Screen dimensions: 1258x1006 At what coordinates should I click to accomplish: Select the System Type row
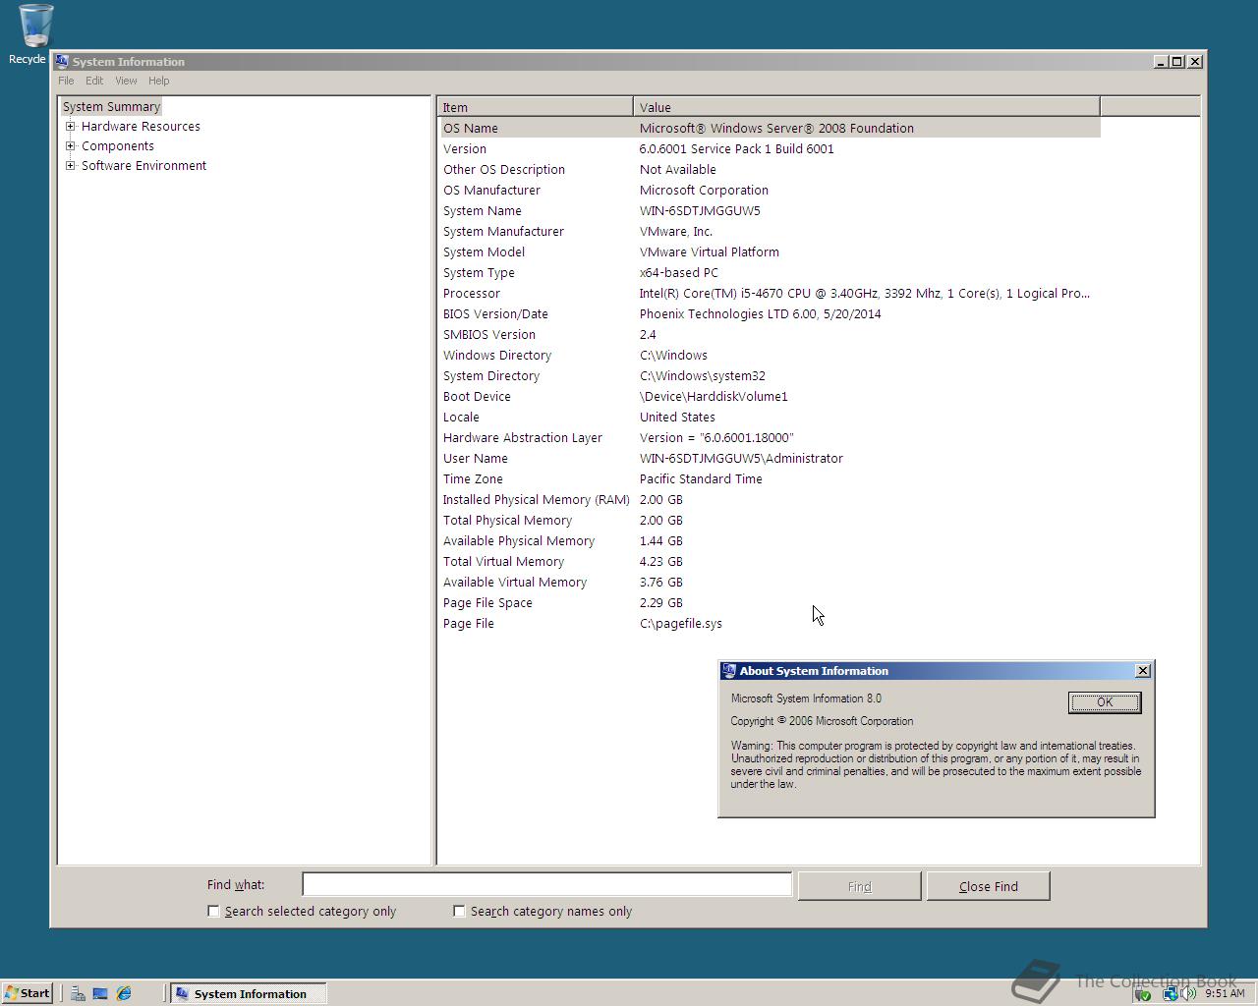(770, 272)
